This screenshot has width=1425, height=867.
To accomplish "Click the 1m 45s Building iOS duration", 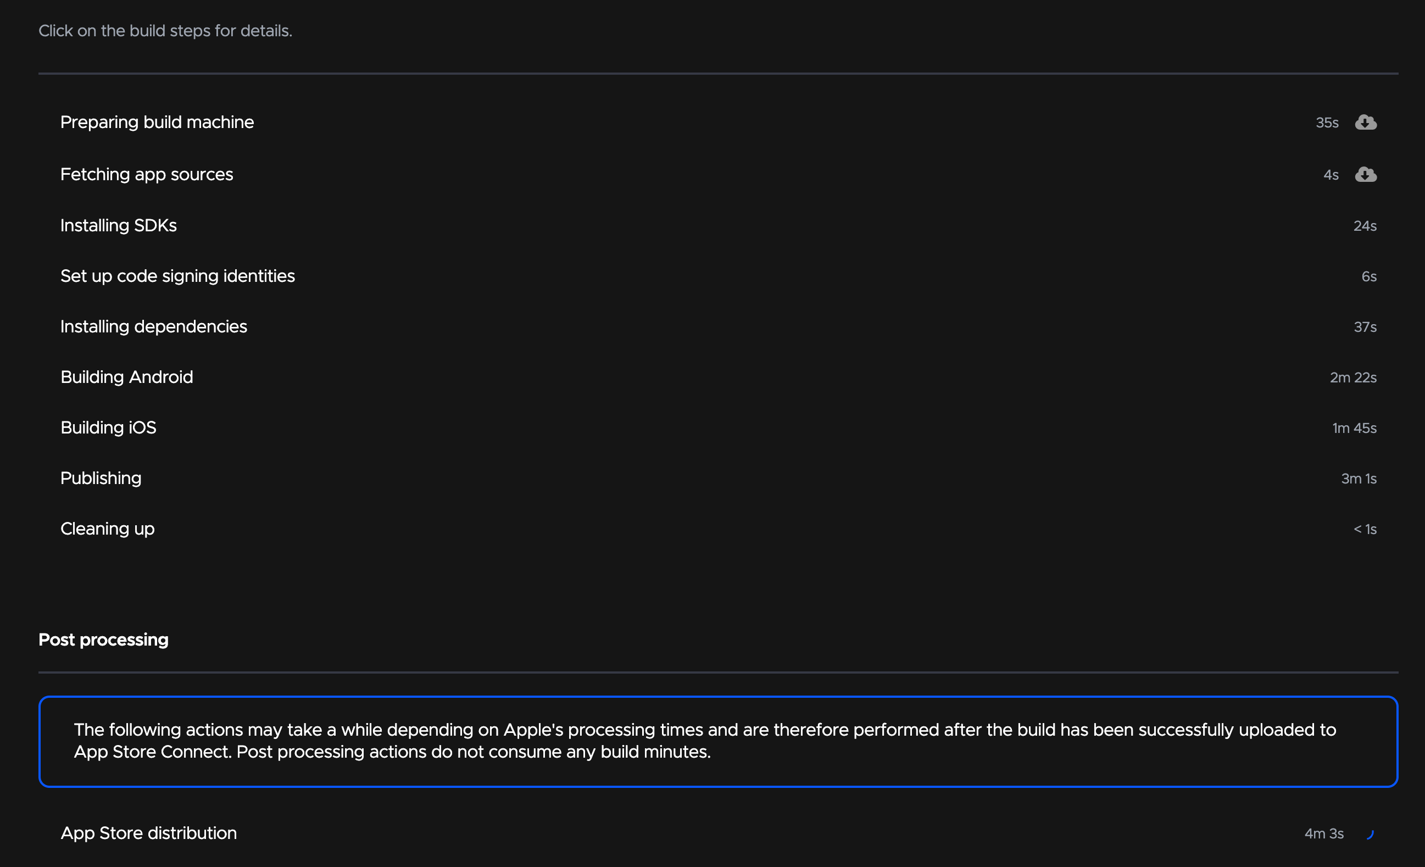I will pyautogui.click(x=1354, y=428).
